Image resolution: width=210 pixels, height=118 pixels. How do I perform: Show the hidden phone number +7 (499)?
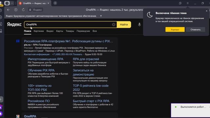pyautogui.click(x=67, y=54)
